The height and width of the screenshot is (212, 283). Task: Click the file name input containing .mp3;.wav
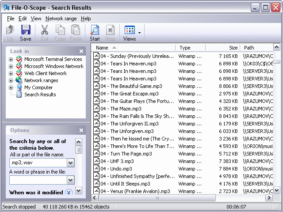point(38,163)
